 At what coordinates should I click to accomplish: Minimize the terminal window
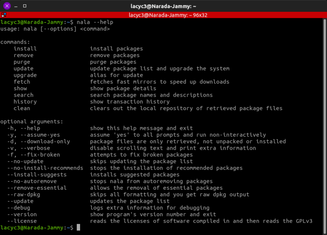point(16,6)
